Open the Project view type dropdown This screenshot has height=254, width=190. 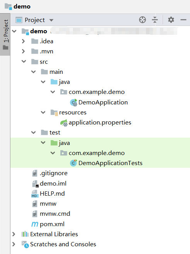click(x=51, y=20)
